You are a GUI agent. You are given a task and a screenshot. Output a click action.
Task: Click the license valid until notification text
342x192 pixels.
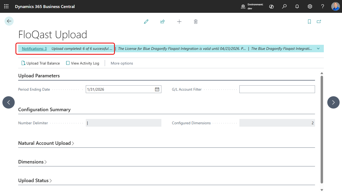point(182,49)
